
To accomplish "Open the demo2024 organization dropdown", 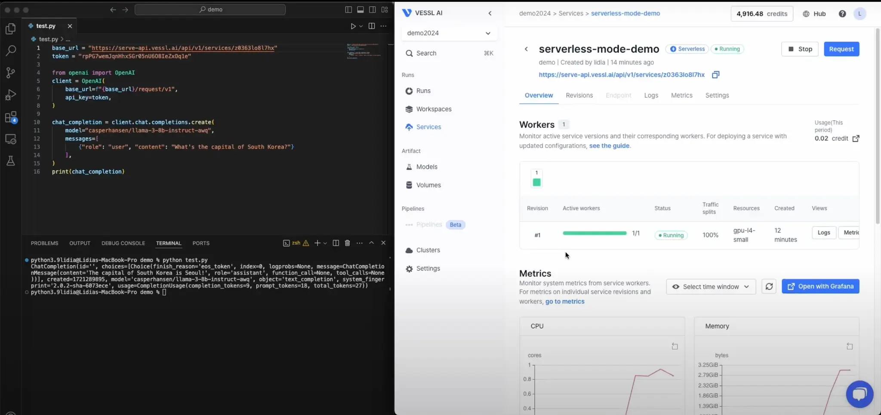I will tap(449, 33).
